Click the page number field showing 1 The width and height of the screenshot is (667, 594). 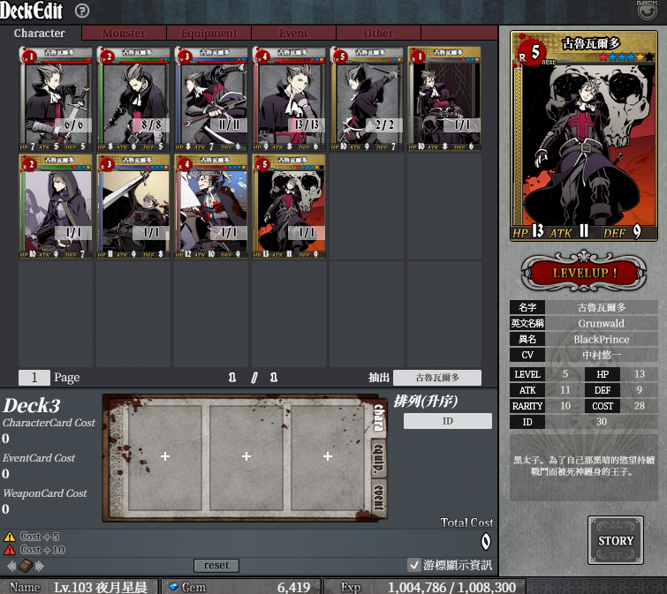tap(34, 377)
